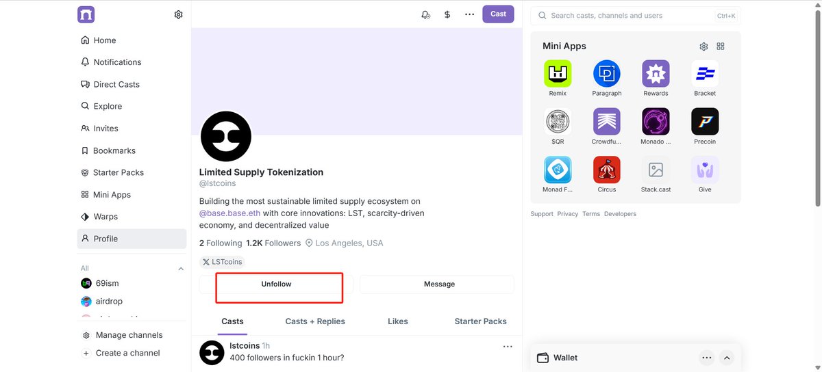Click the '400 followers' cast text

(x=287, y=358)
